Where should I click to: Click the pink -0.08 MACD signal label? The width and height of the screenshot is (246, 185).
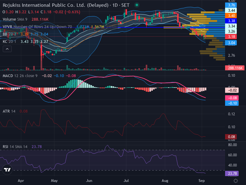coord(232,98)
